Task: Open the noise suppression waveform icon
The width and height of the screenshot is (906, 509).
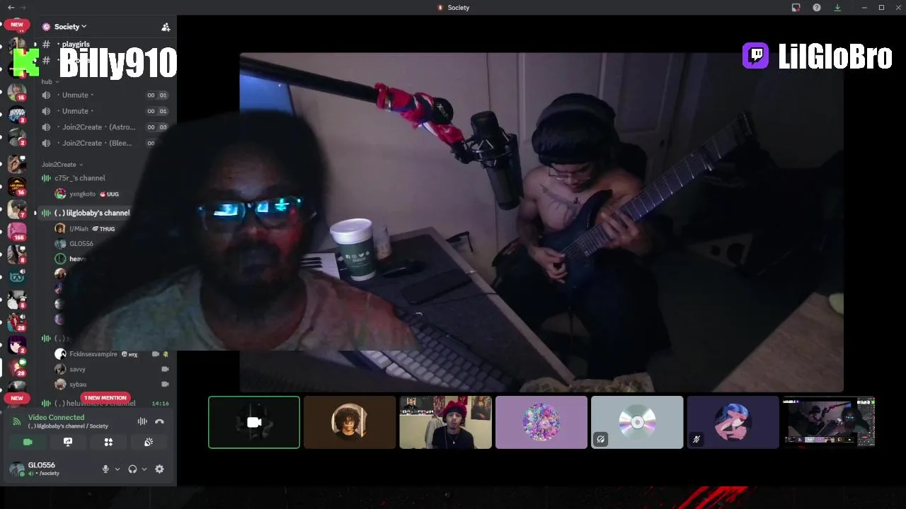Action: click(x=142, y=421)
